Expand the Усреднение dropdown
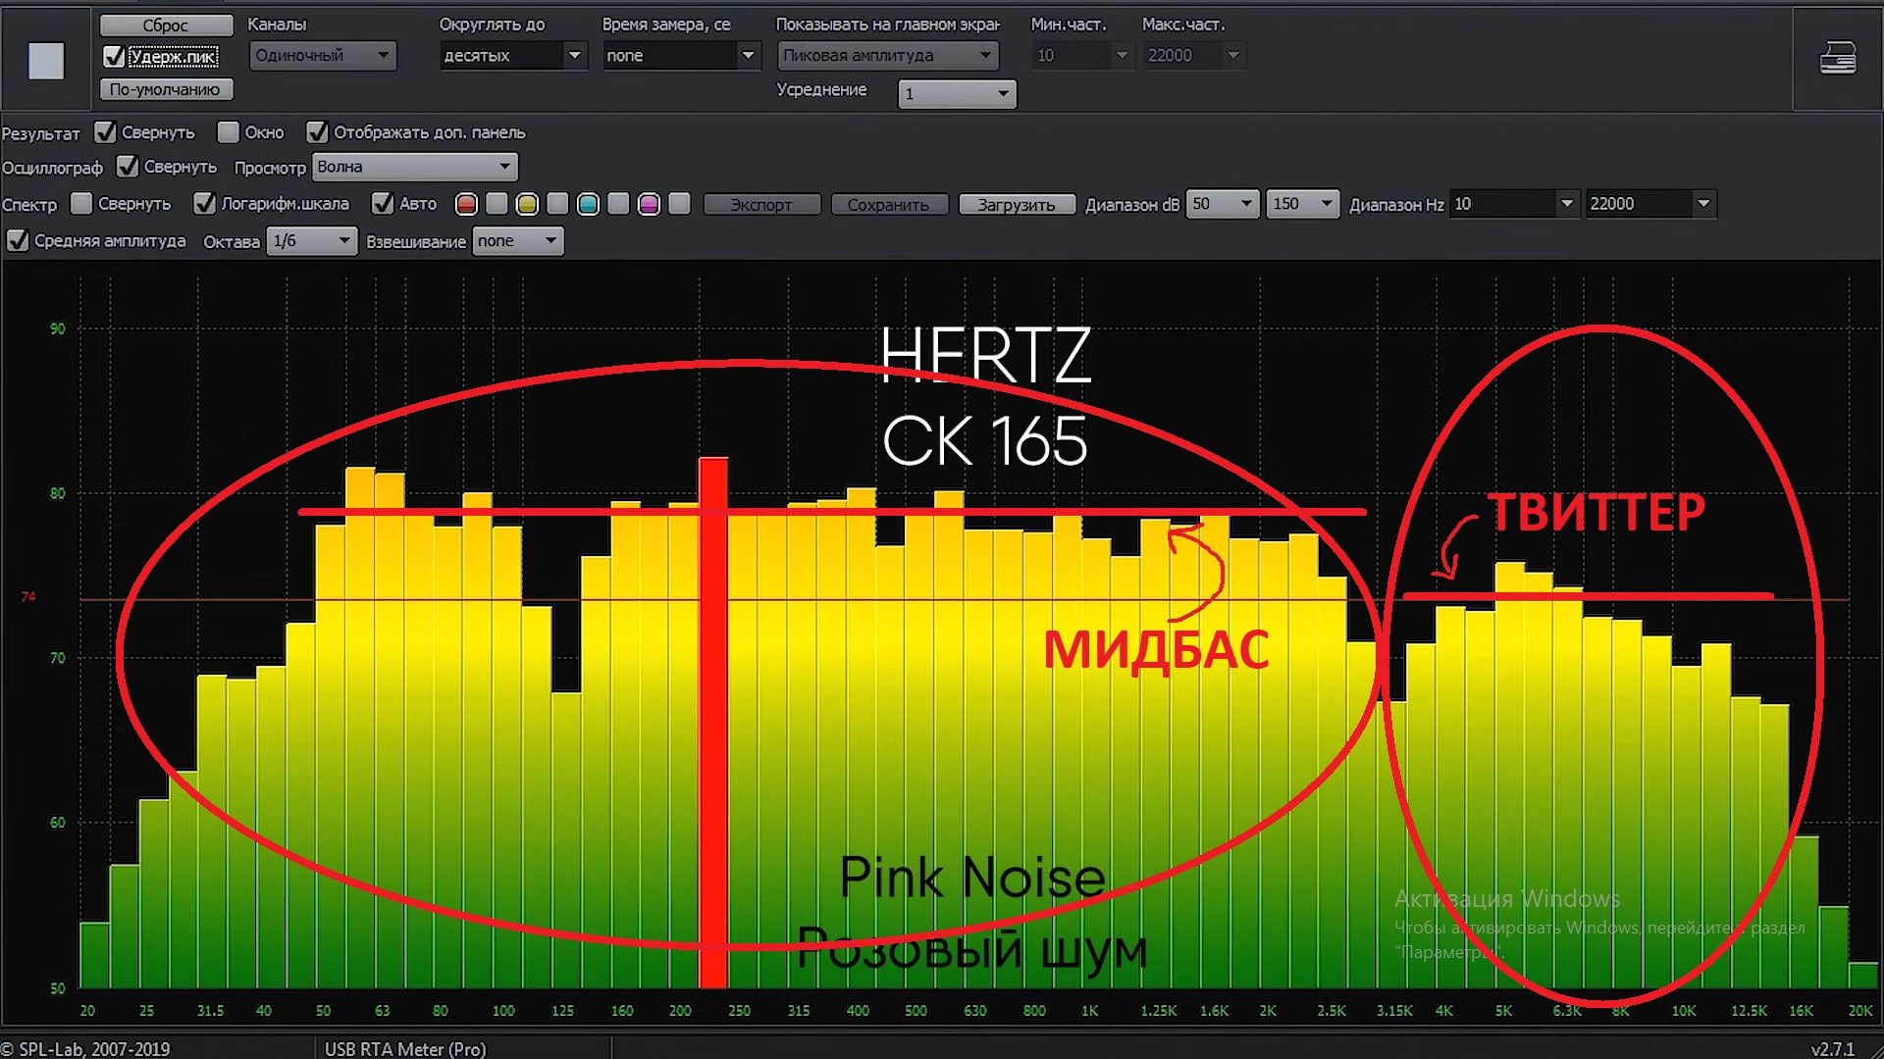This screenshot has width=1884, height=1059. (957, 94)
